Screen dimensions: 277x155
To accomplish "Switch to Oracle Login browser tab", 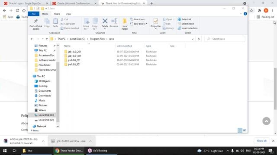I will point(25,3).
